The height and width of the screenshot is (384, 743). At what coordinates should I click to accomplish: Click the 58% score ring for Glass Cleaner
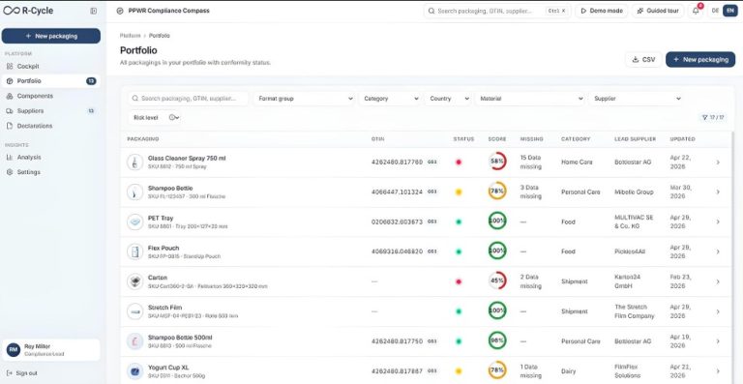click(497, 162)
